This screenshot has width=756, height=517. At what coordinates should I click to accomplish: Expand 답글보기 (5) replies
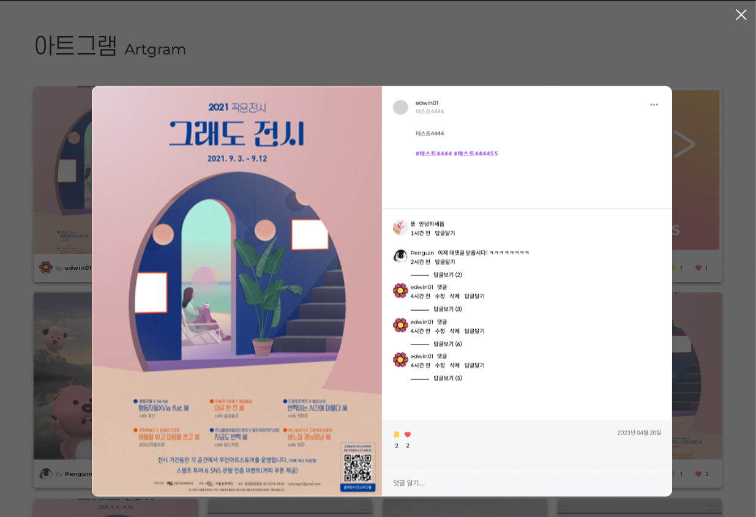point(447,378)
